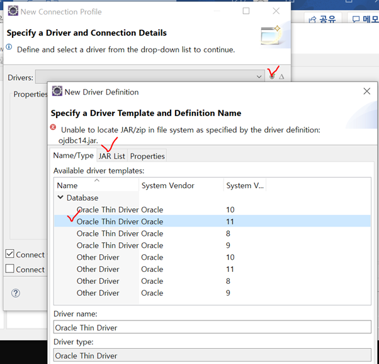Click the Driver name input field
This screenshot has height=364, width=379.
(x=212, y=327)
